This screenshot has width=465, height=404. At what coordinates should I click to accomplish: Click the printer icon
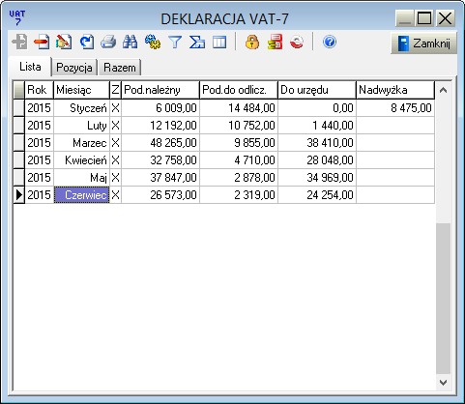pos(108,43)
